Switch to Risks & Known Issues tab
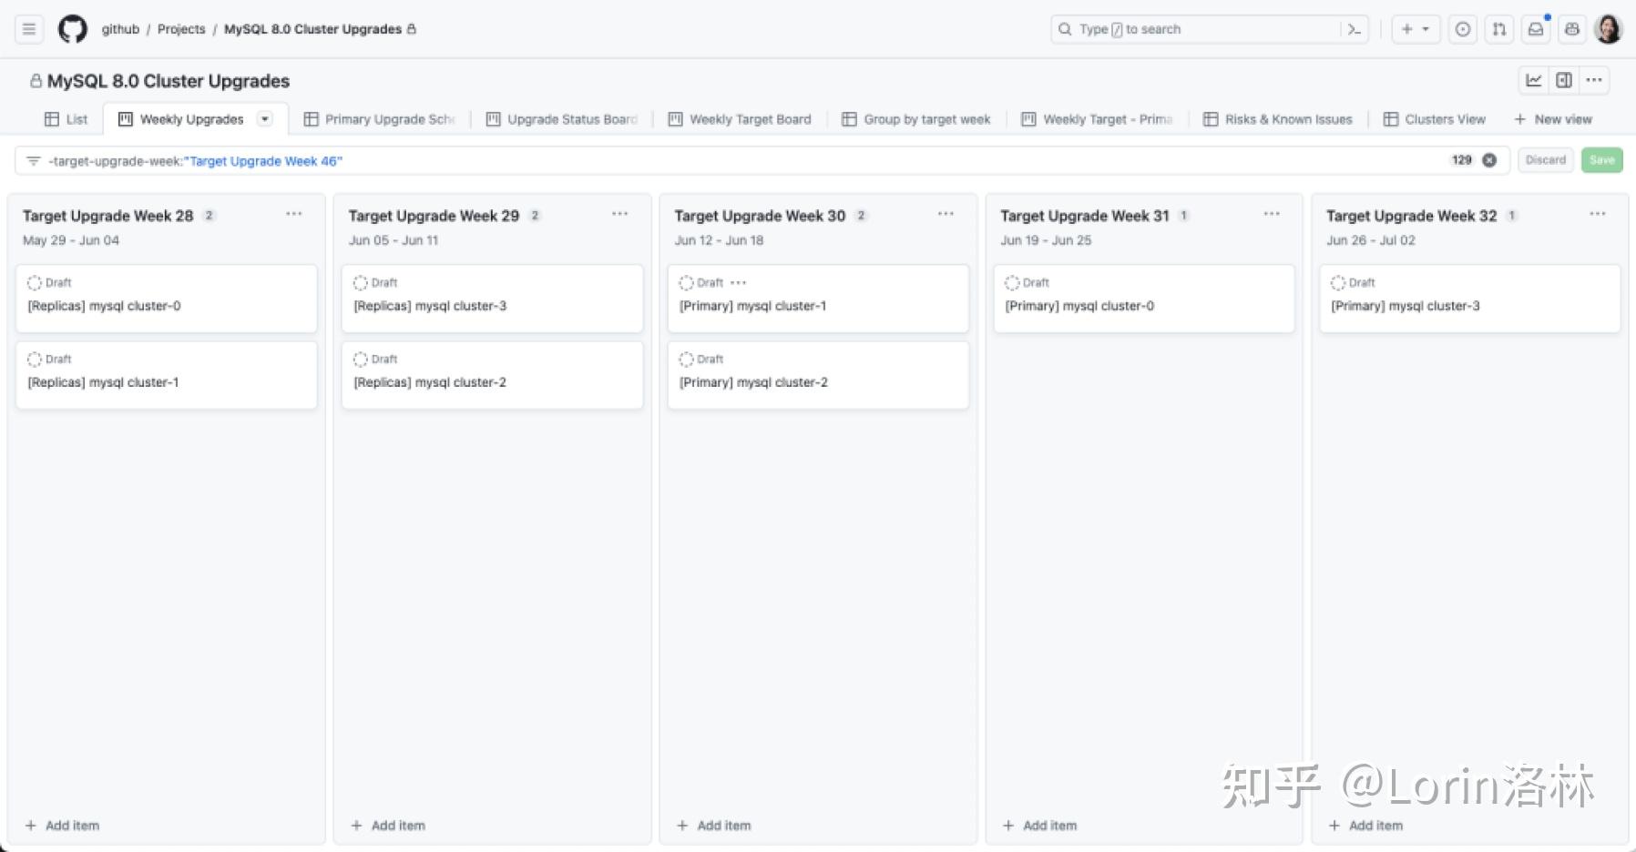This screenshot has height=852, width=1636. click(1278, 119)
